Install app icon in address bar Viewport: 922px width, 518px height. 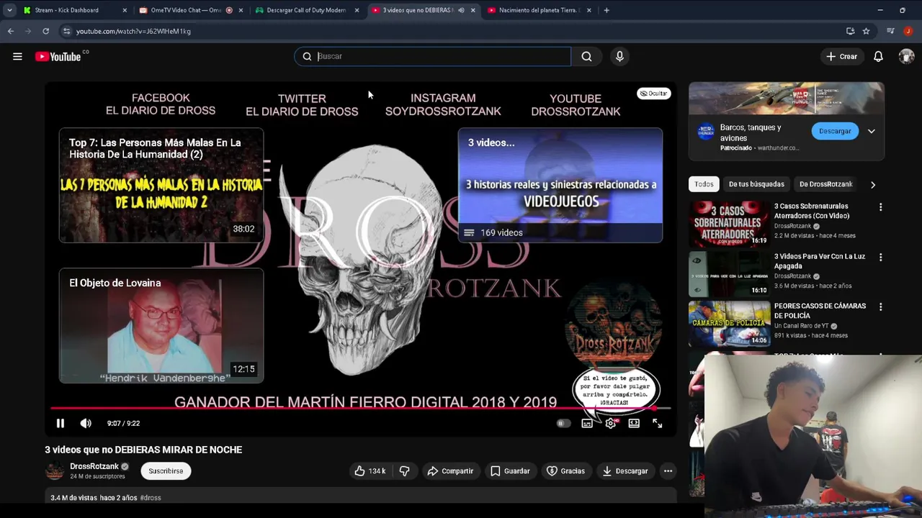pyautogui.click(x=850, y=31)
